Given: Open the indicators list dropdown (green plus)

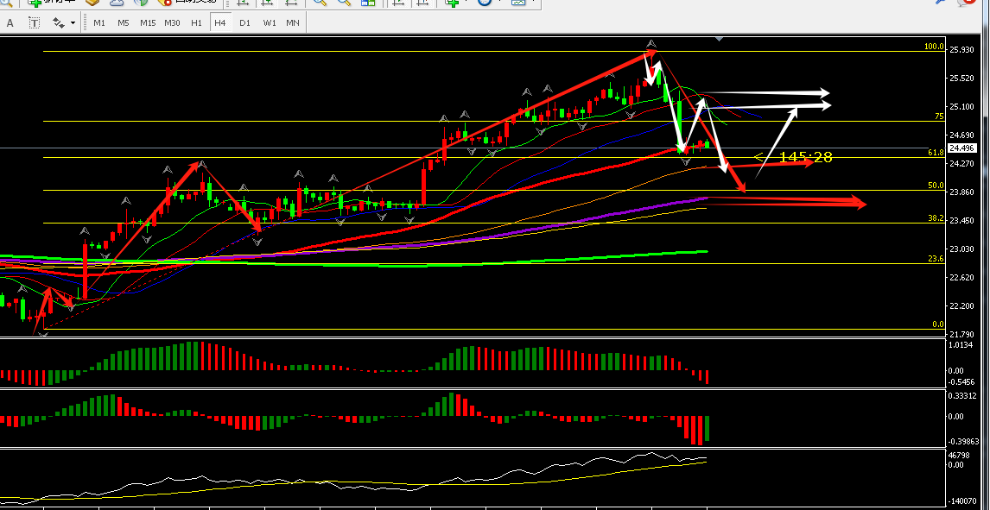Looking at the screenshot, I should 453,3.
